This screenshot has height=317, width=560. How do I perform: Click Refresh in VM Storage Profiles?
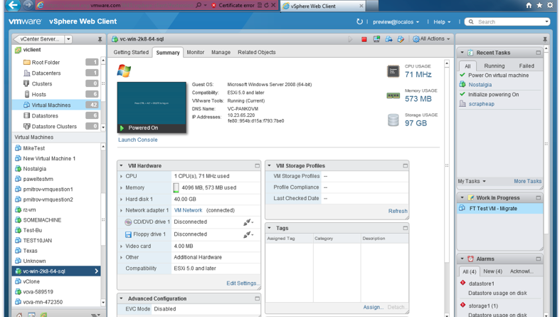[398, 211]
